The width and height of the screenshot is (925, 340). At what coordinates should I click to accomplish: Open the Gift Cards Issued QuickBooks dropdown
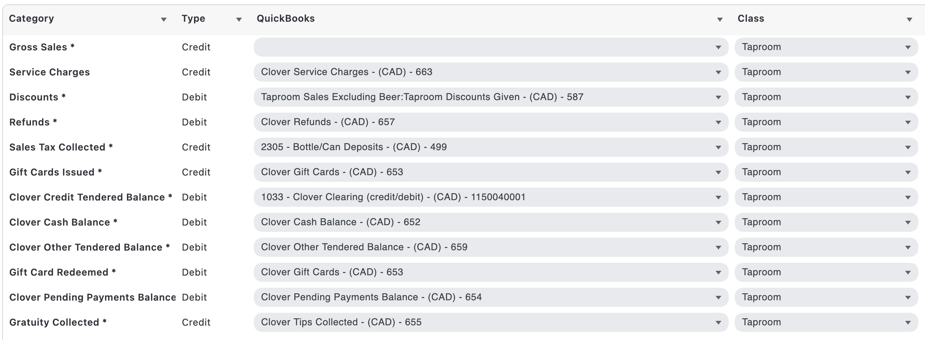click(491, 172)
